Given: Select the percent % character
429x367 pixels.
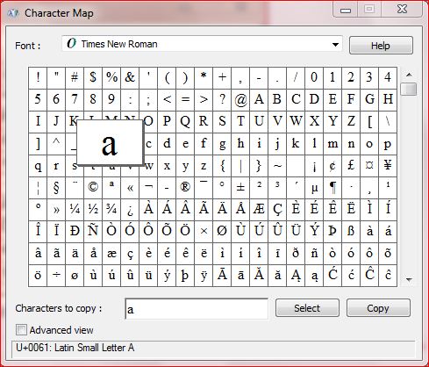Looking at the screenshot, I should (x=111, y=78).
